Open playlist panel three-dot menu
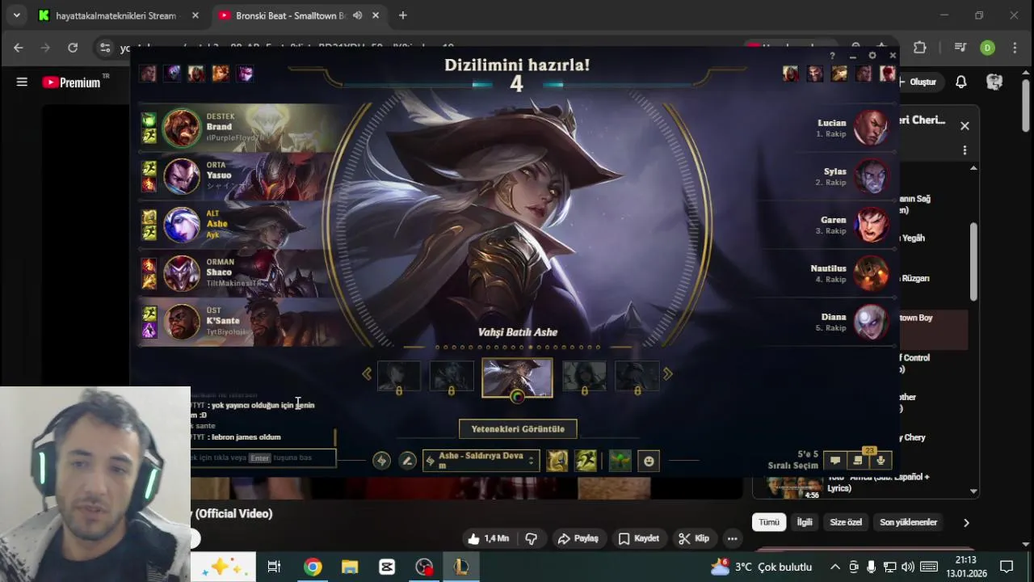Image resolution: width=1034 pixels, height=582 pixels. tap(965, 150)
